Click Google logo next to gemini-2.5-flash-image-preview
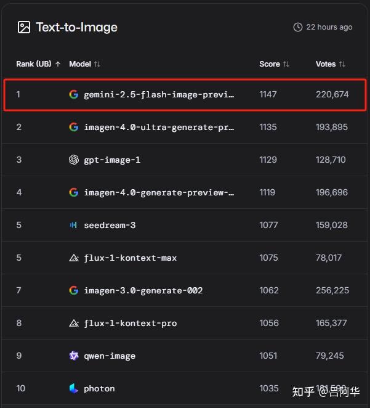The width and height of the screenshot is (370, 408). 74,94
